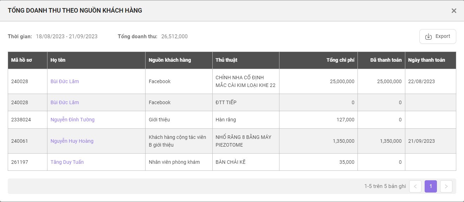Click the Export button
Image resolution: width=464 pixels, height=202 pixels.
(x=438, y=36)
